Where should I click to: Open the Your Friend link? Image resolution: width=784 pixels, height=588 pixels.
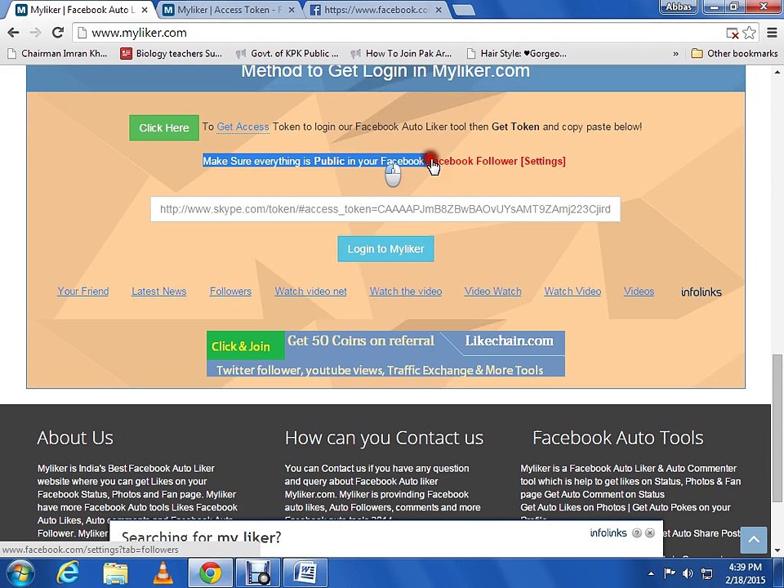tap(83, 291)
